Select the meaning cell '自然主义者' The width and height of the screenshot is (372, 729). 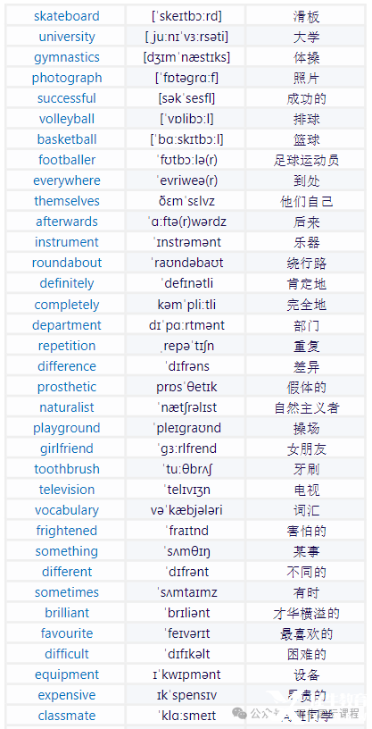tap(306, 407)
